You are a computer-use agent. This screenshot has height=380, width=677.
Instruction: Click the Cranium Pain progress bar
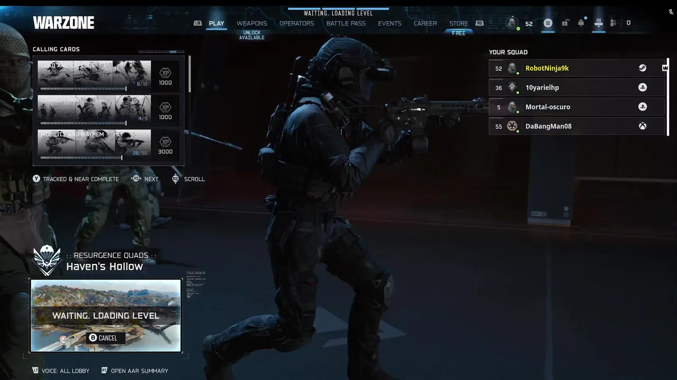(x=83, y=123)
